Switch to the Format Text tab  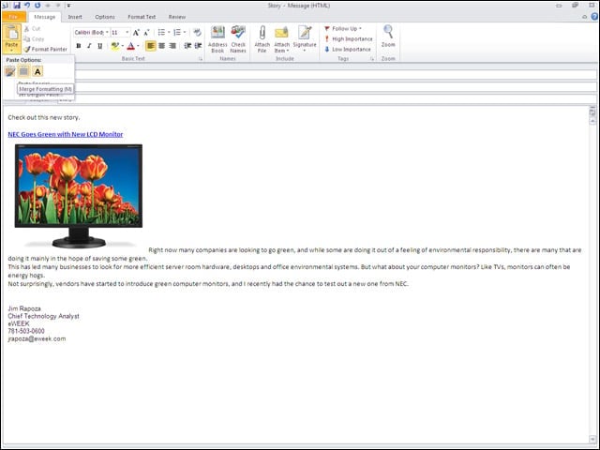point(142,17)
